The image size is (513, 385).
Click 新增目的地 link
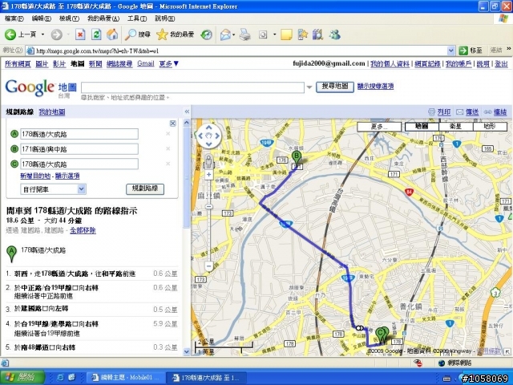[x=35, y=176]
